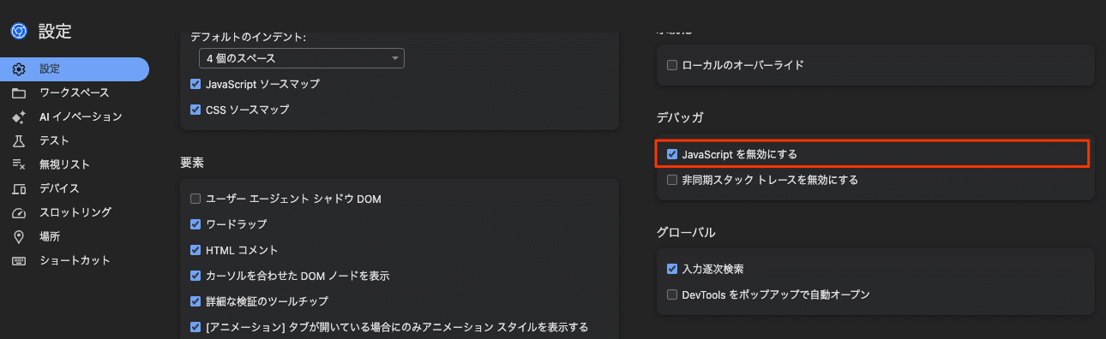Open the 場所 tab
Viewport: 1106px width, 339px height.
pyautogui.click(x=75, y=236)
